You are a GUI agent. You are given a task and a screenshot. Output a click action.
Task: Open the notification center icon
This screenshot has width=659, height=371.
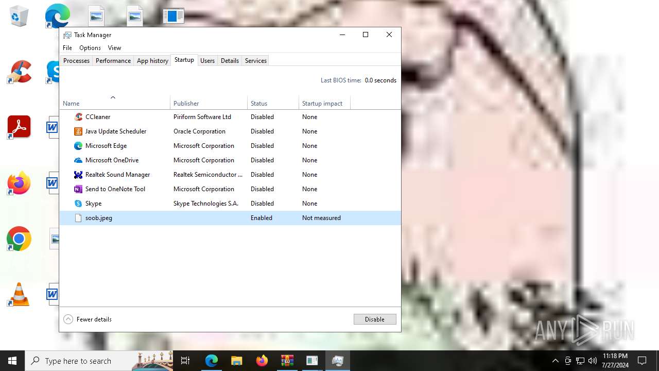(x=642, y=361)
